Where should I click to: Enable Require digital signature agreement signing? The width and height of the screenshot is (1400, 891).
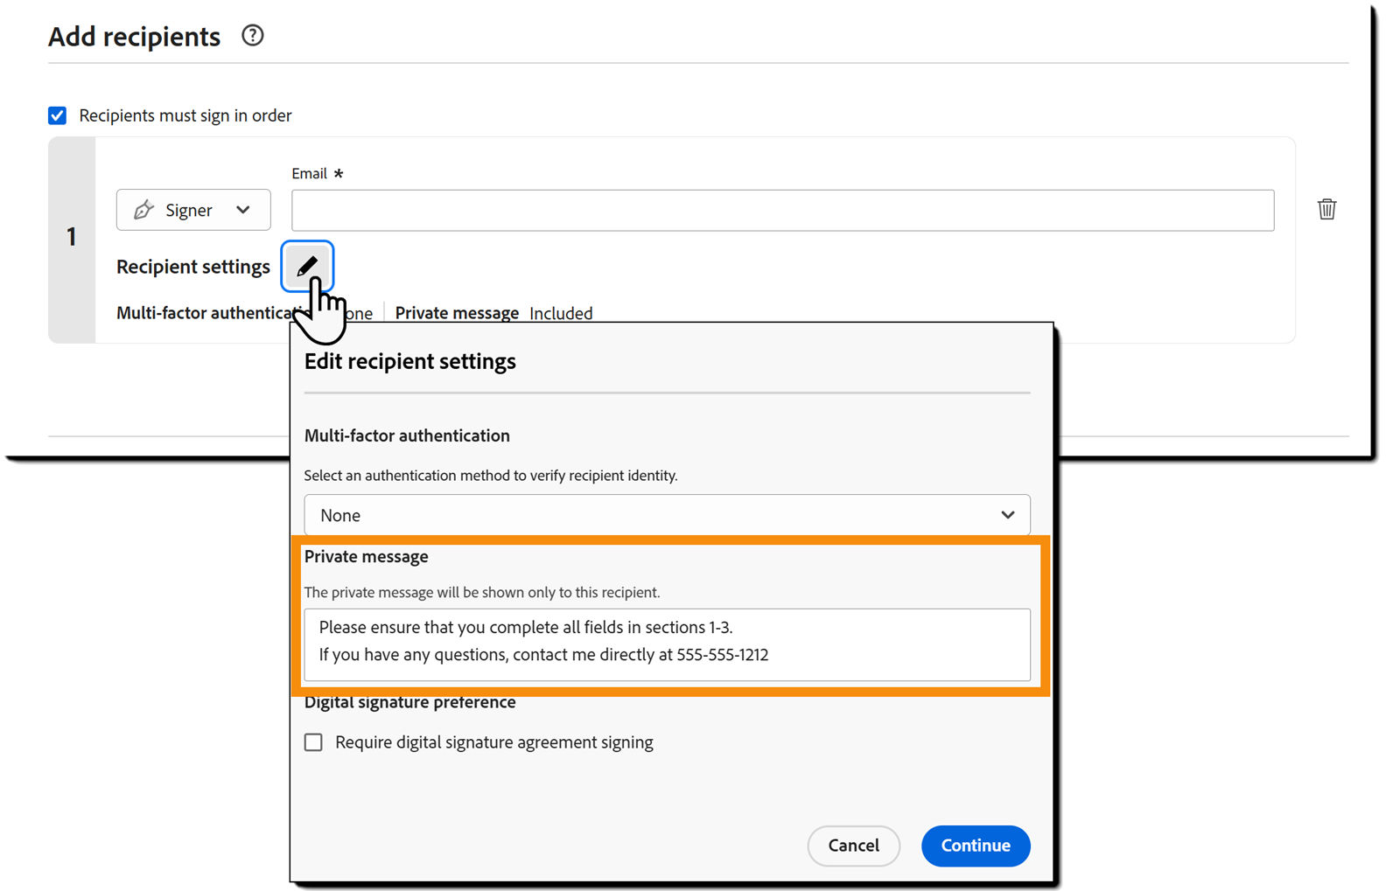312,741
